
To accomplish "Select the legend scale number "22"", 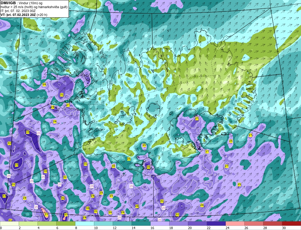I will (209, 228).
